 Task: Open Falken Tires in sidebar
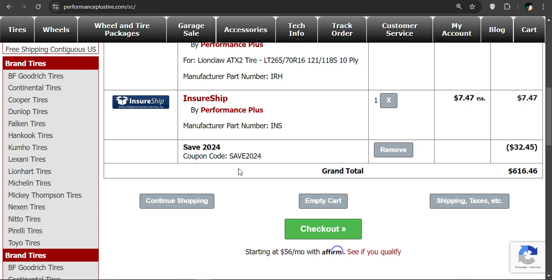[x=27, y=124]
